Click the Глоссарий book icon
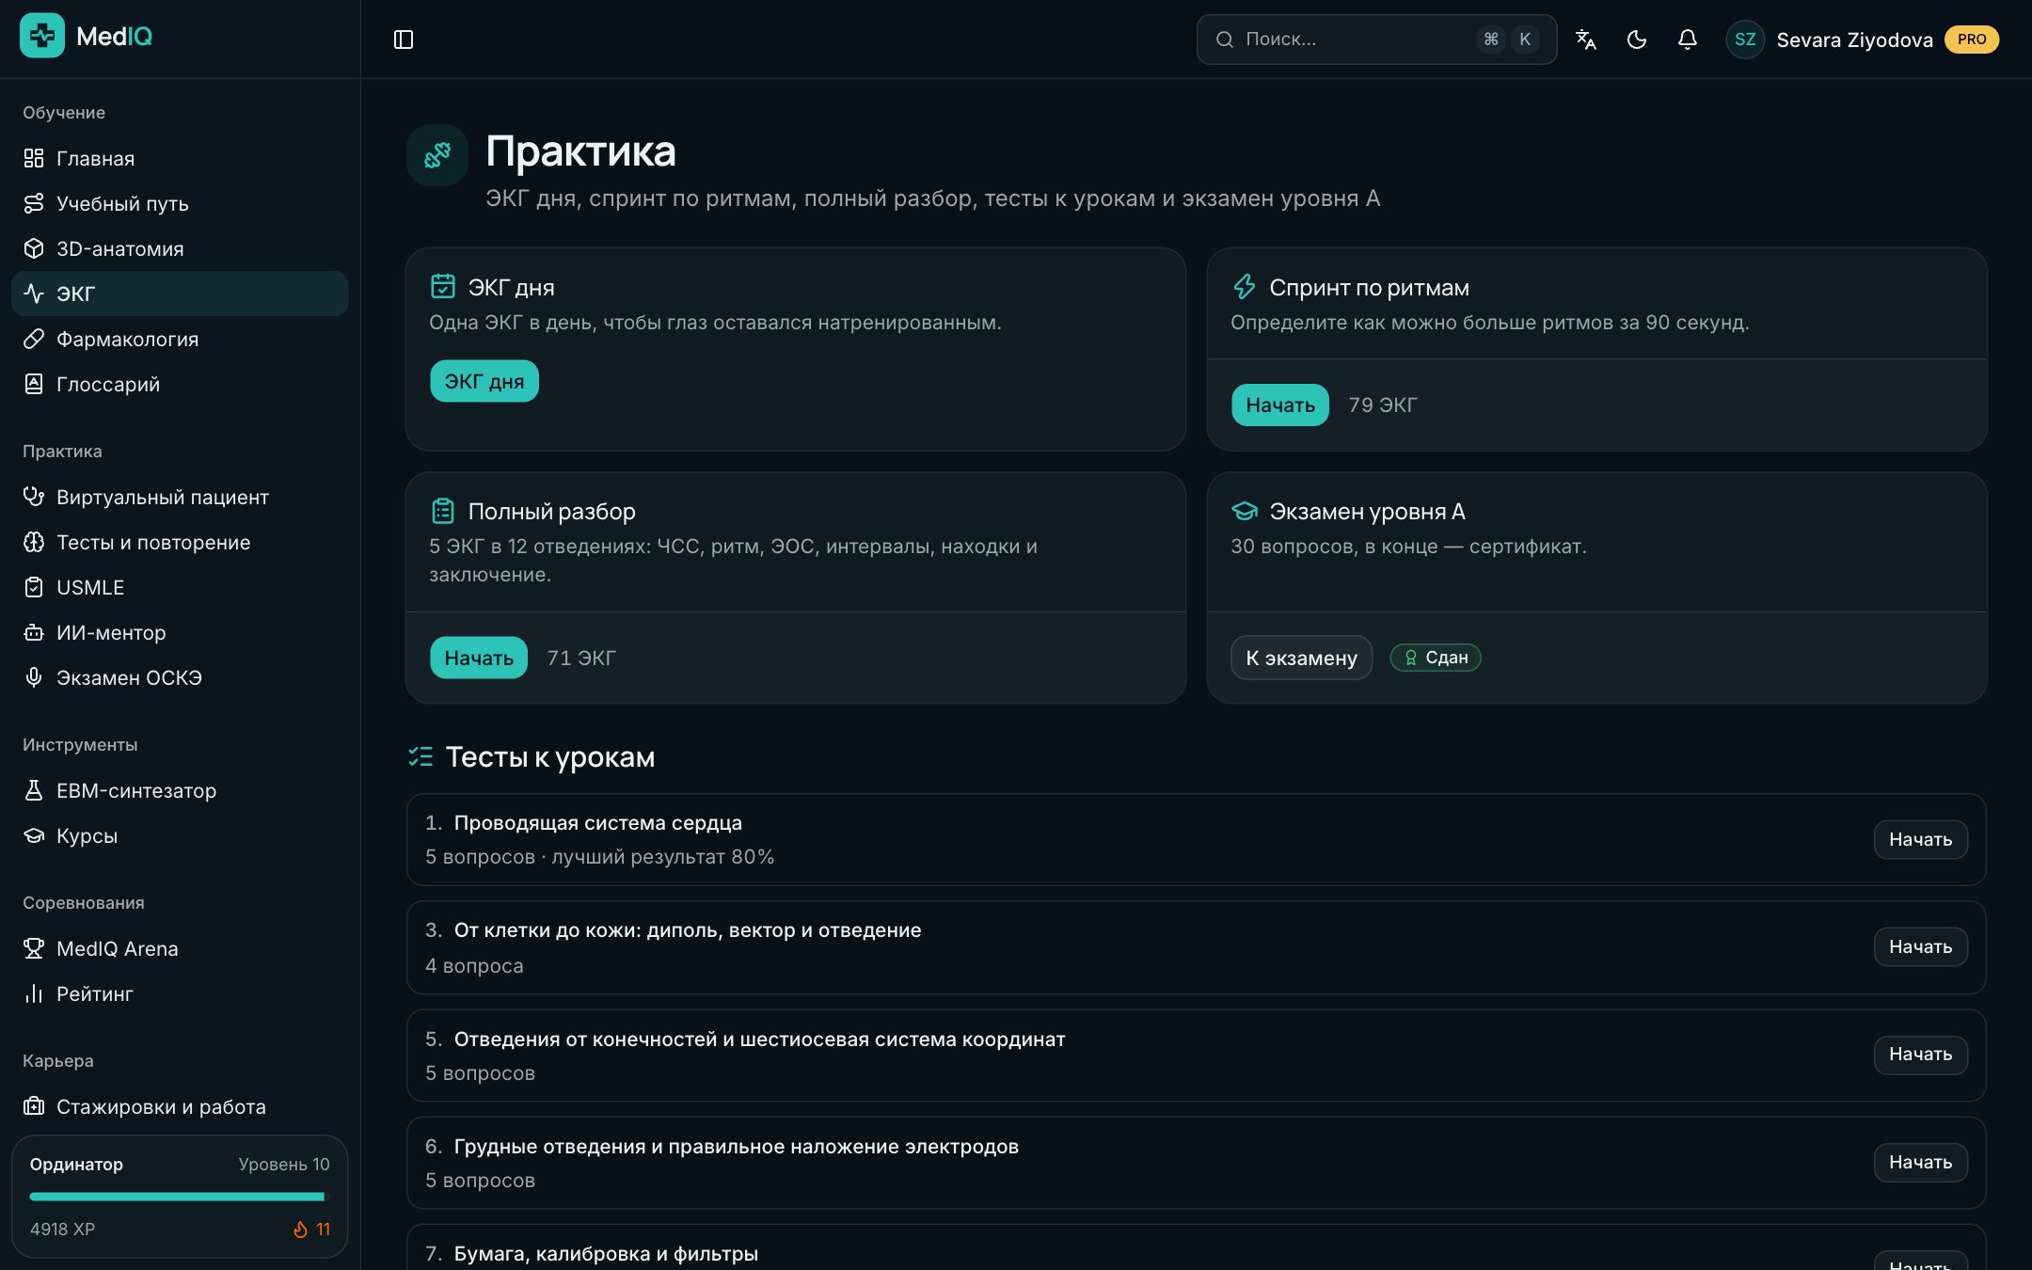Screen dimensions: 2032x1270 tap(34, 384)
